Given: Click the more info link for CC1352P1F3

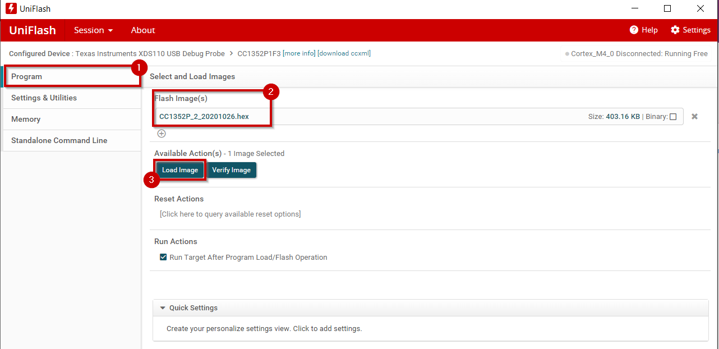Looking at the screenshot, I should [x=298, y=53].
